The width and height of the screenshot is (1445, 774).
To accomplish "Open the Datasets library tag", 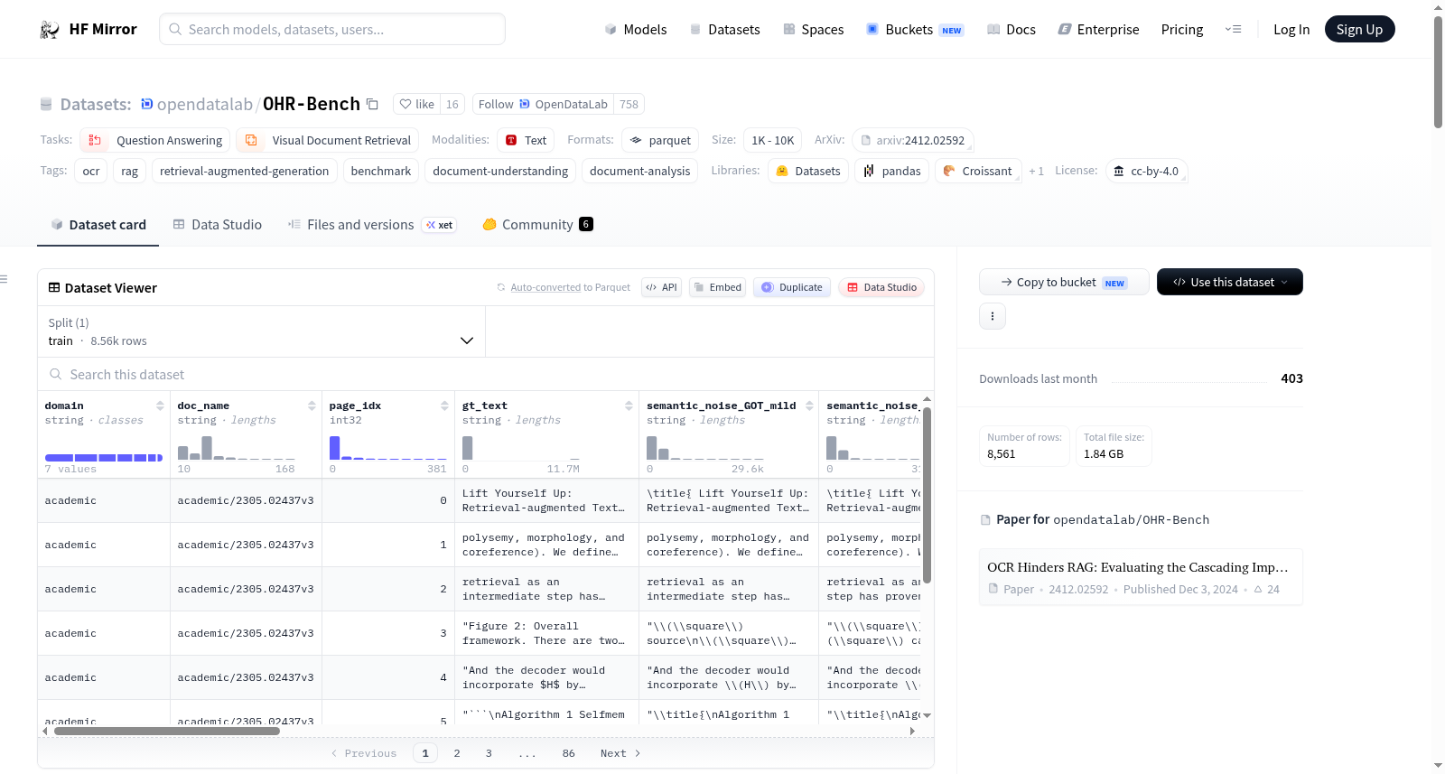I will click(x=808, y=171).
